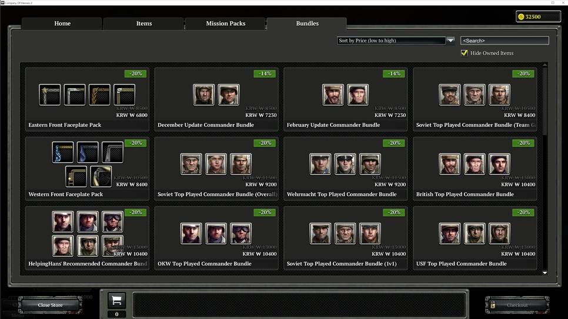Select the Bundles tab
The image size is (568, 319).
[x=307, y=23]
